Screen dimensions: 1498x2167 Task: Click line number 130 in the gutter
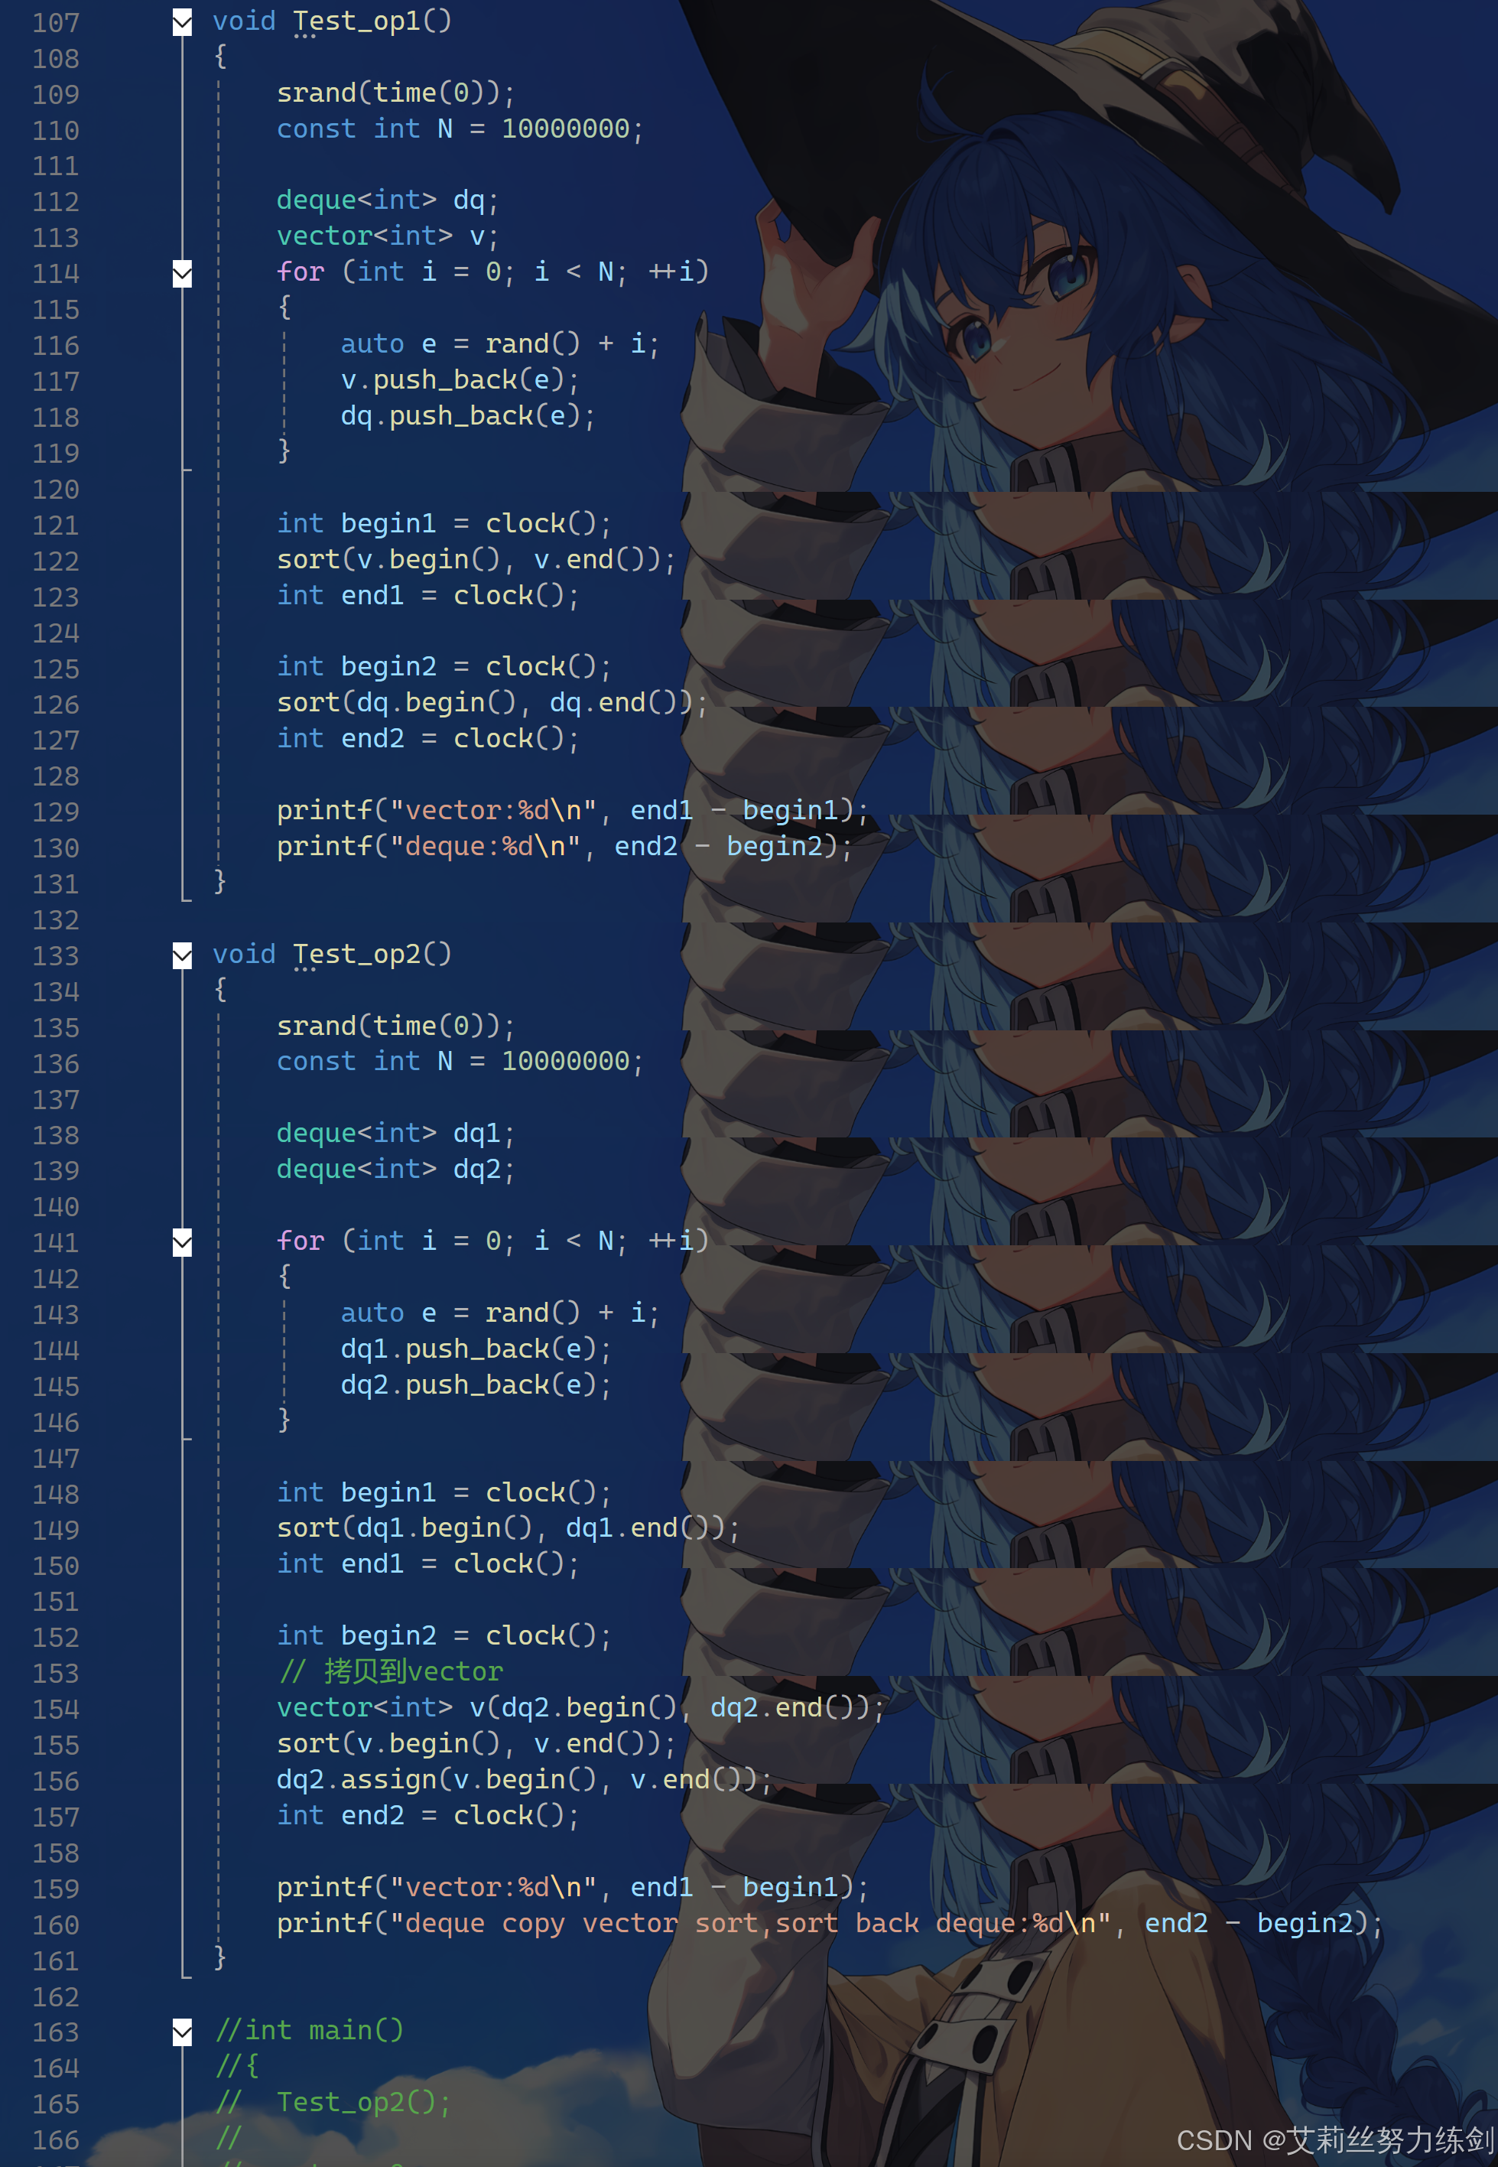[55, 848]
